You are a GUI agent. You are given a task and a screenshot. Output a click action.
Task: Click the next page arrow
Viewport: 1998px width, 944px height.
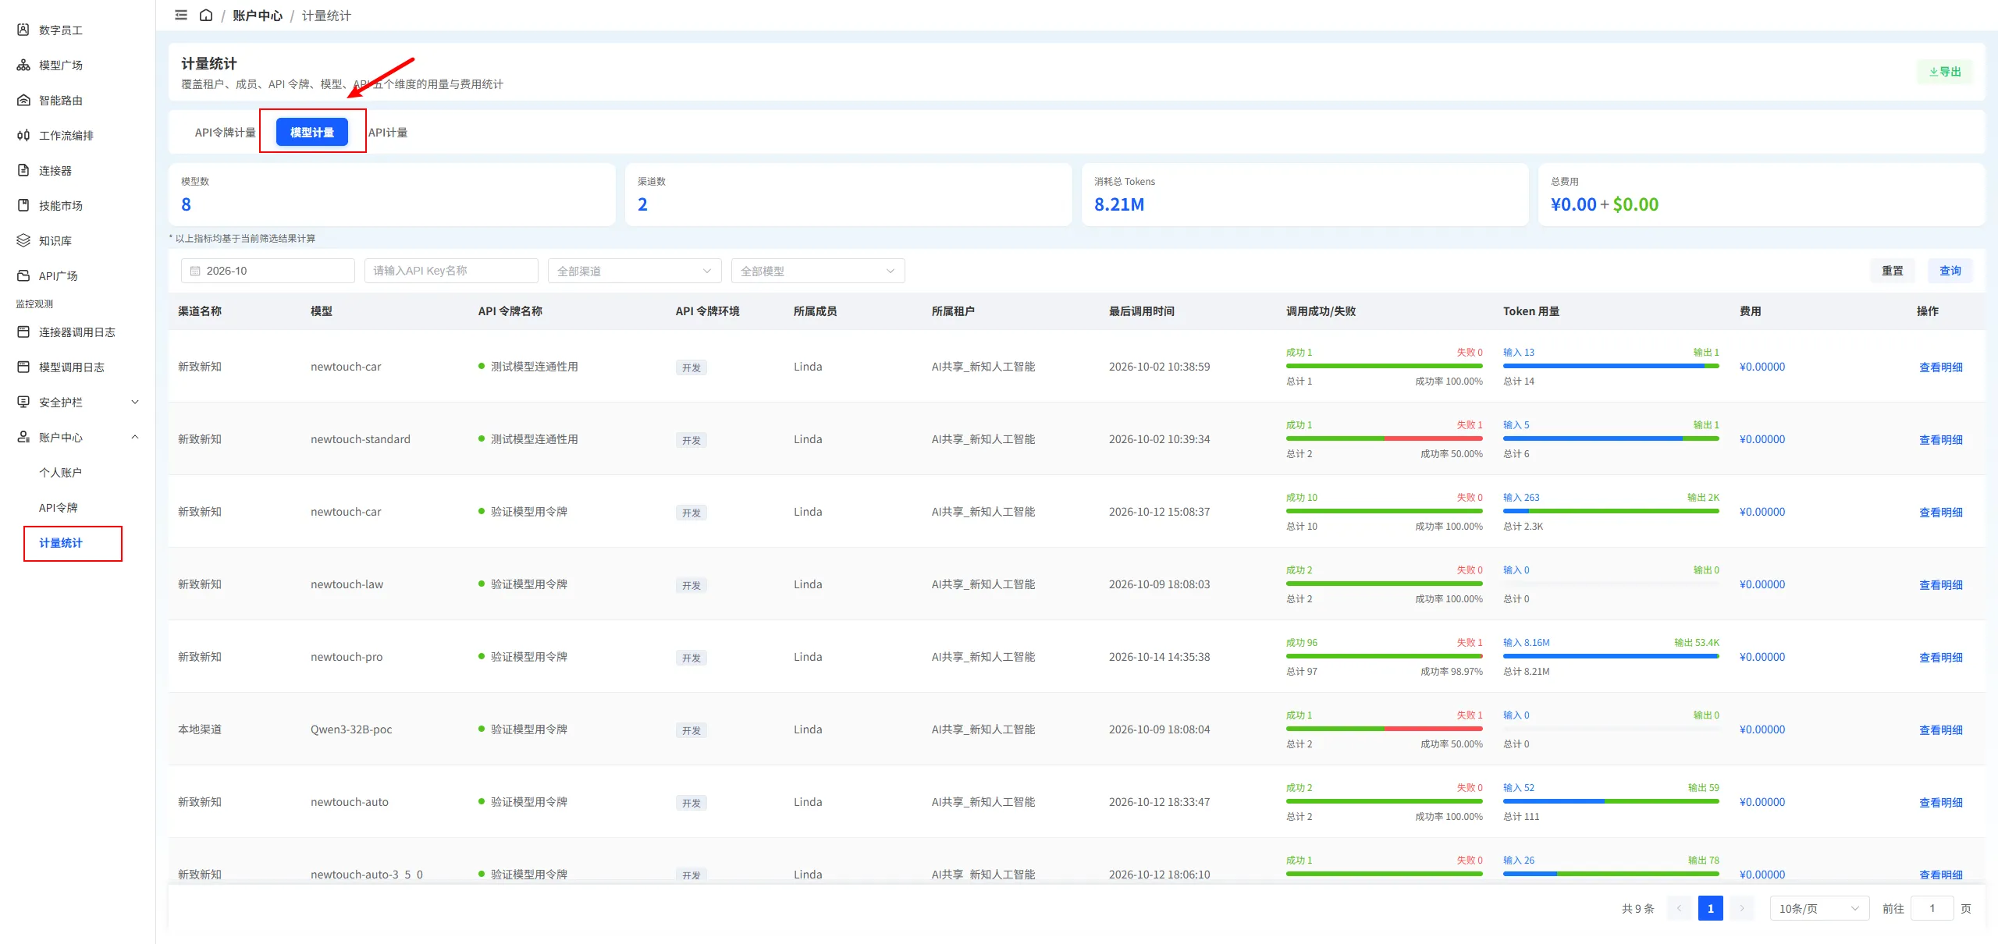click(x=1741, y=908)
